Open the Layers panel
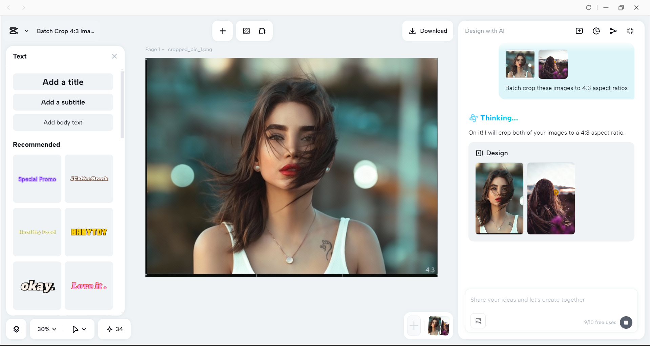The height and width of the screenshot is (346, 650). (16, 329)
